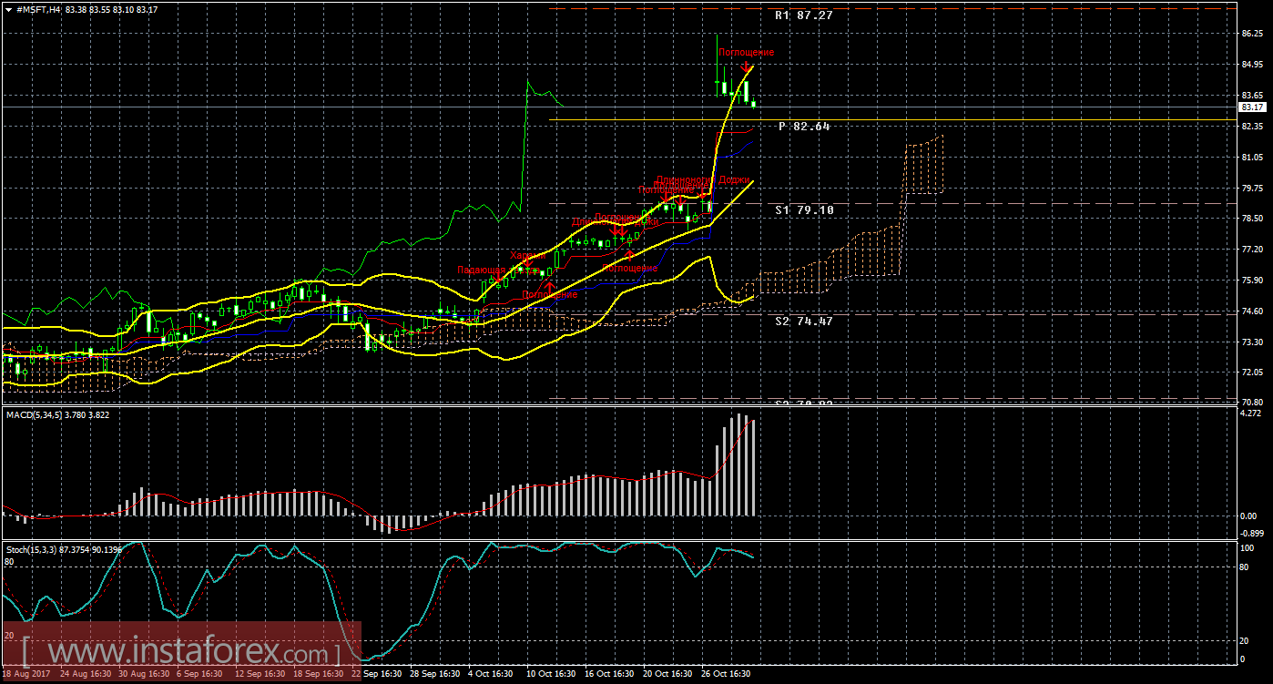
Task: Click the 26 Oct 16:30 time axis label
Action: [x=725, y=674]
